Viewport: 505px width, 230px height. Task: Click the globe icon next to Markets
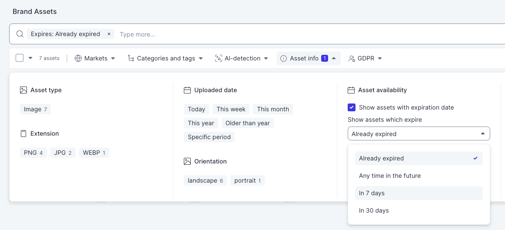tap(78, 58)
